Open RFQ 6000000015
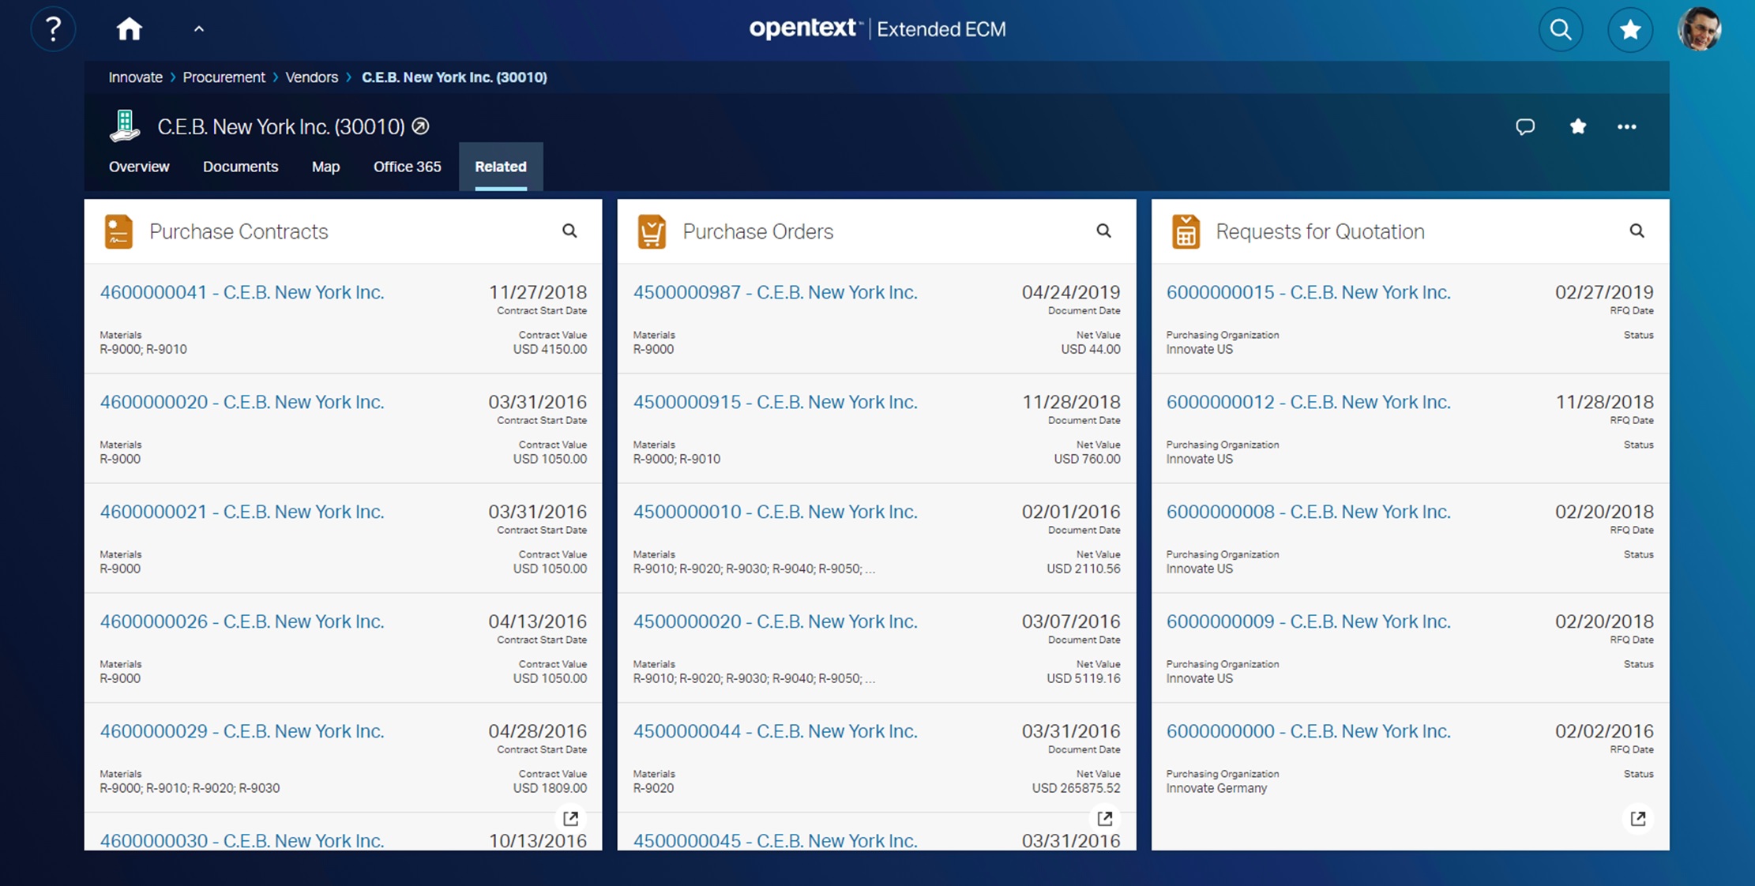1755x886 pixels. 1308,292
